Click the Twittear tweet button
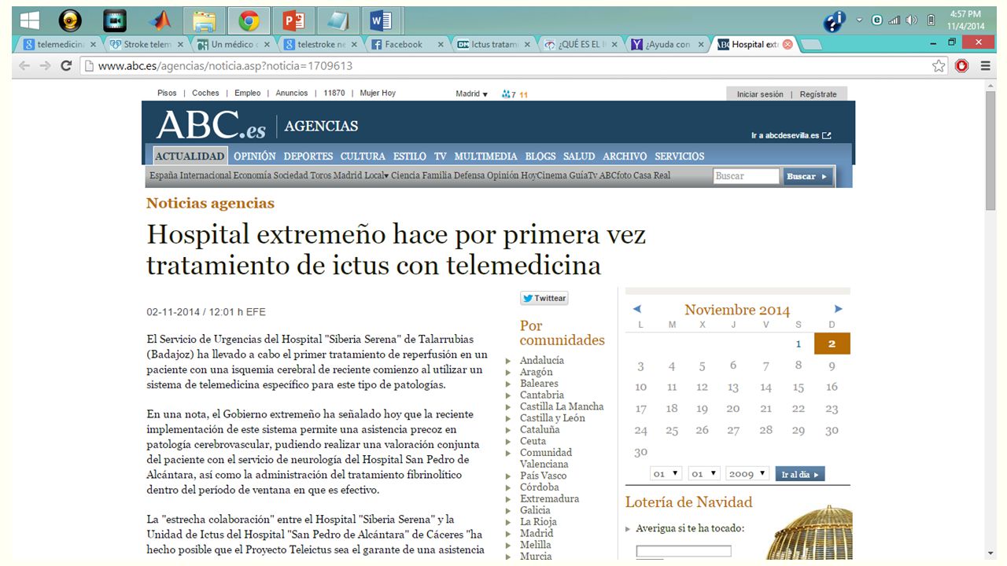The image size is (1007, 566). (x=544, y=299)
